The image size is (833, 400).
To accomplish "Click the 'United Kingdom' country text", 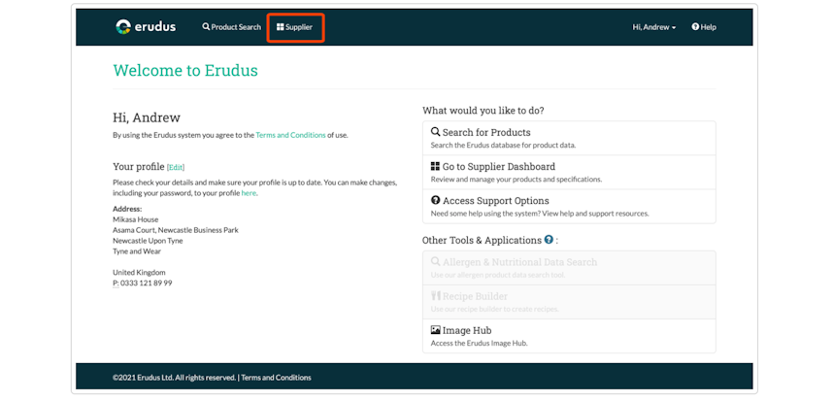I will (139, 273).
